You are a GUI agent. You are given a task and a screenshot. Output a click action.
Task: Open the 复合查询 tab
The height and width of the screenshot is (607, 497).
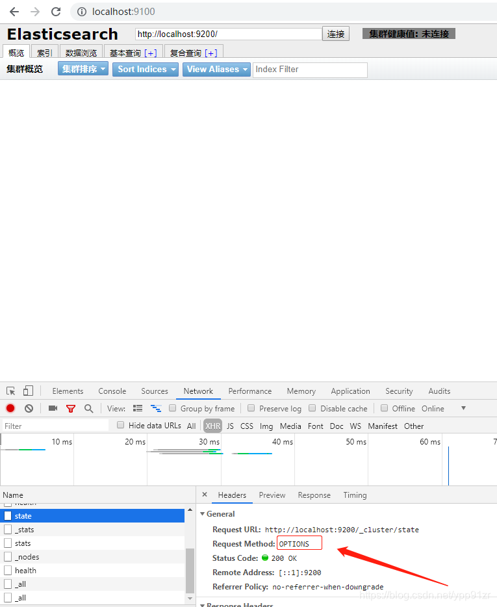194,53
